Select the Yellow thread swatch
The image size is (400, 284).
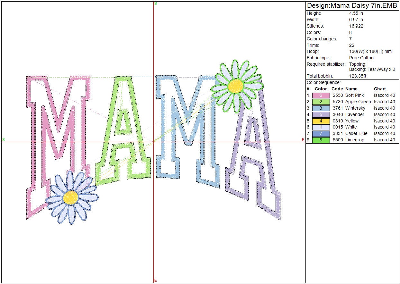(x=321, y=121)
